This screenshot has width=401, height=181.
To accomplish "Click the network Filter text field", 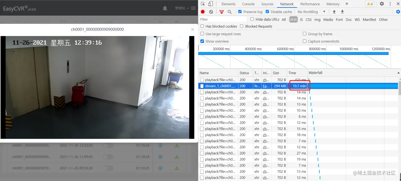I will pos(223,19).
